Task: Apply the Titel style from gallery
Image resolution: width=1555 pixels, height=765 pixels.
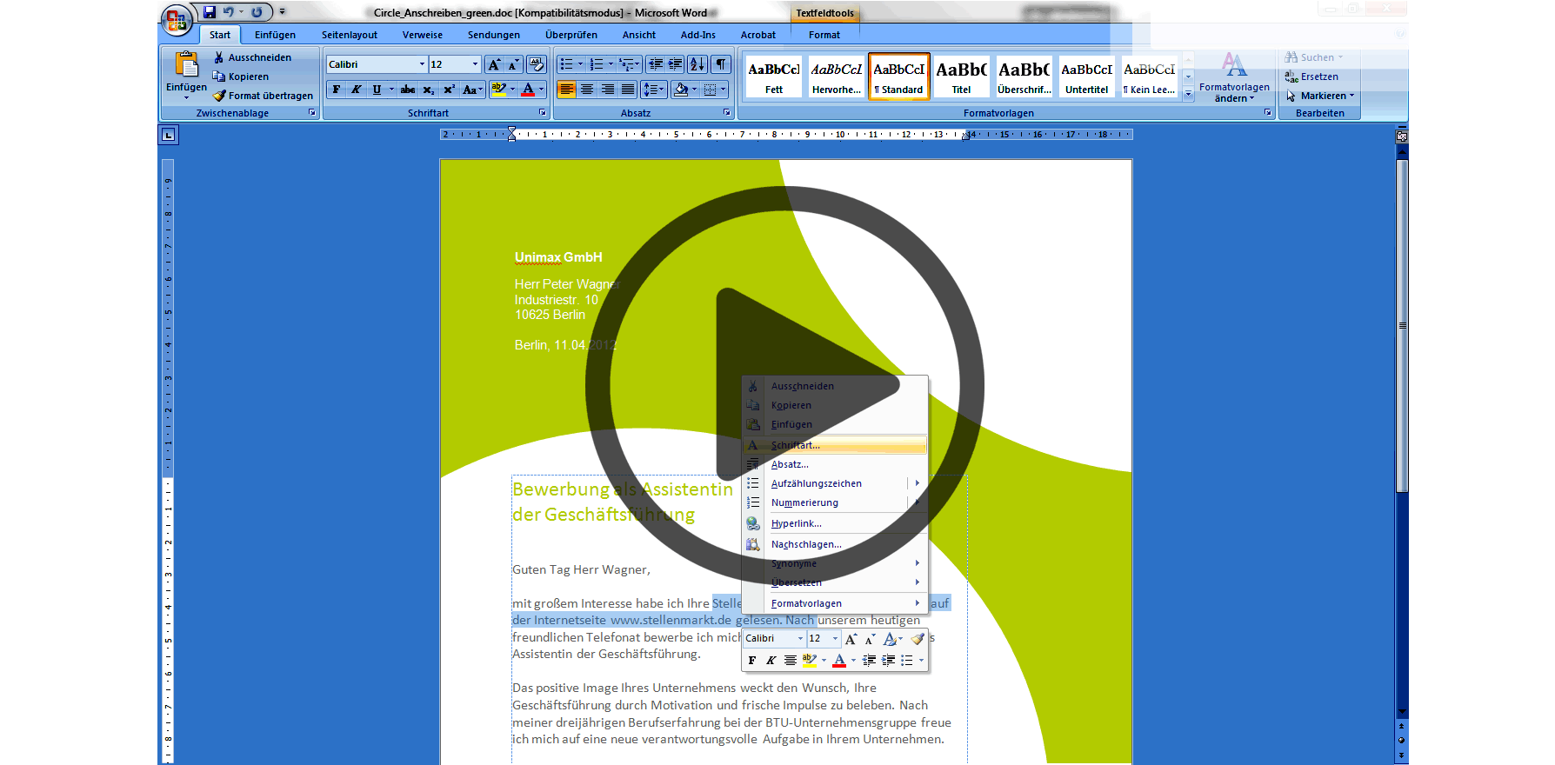Action: pyautogui.click(x=961, y=76)
